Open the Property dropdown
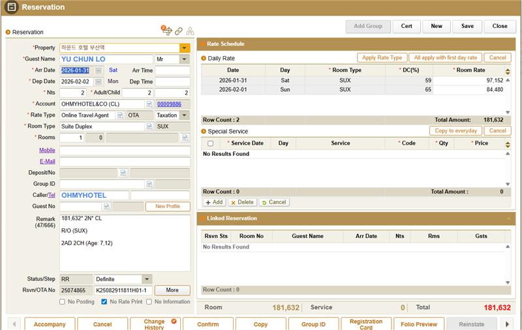The image size is (522, 330). (x=185, y=48)
